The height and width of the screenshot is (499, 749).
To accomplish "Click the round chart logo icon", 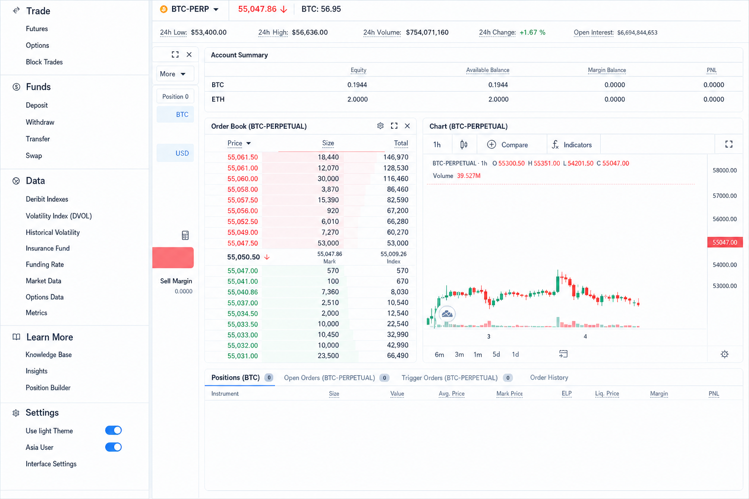I will 447,314.
